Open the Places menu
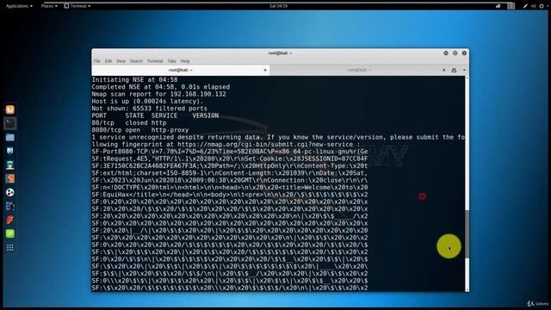This screenshot has width=551, height=310. [x=49, y=6]
